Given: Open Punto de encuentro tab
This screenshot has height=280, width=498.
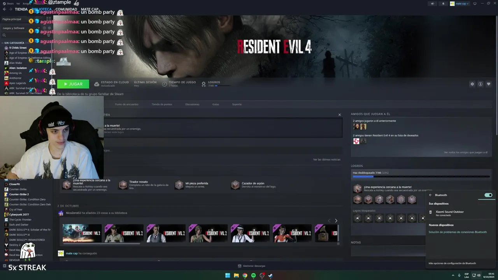Looking at the screenshot, I should tap(126, 104).
